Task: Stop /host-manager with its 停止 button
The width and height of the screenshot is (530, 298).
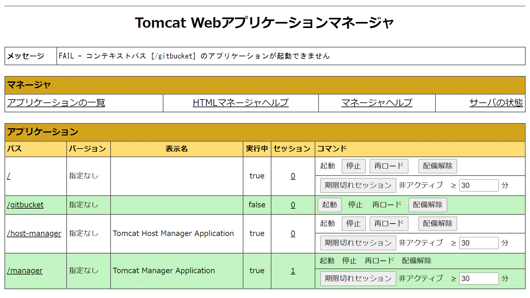Action: coord(353,223)
